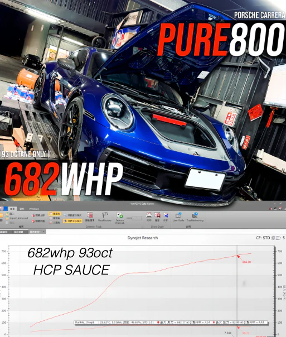Click the folder open icon in ribbon
286x337 pixels.
1,216
